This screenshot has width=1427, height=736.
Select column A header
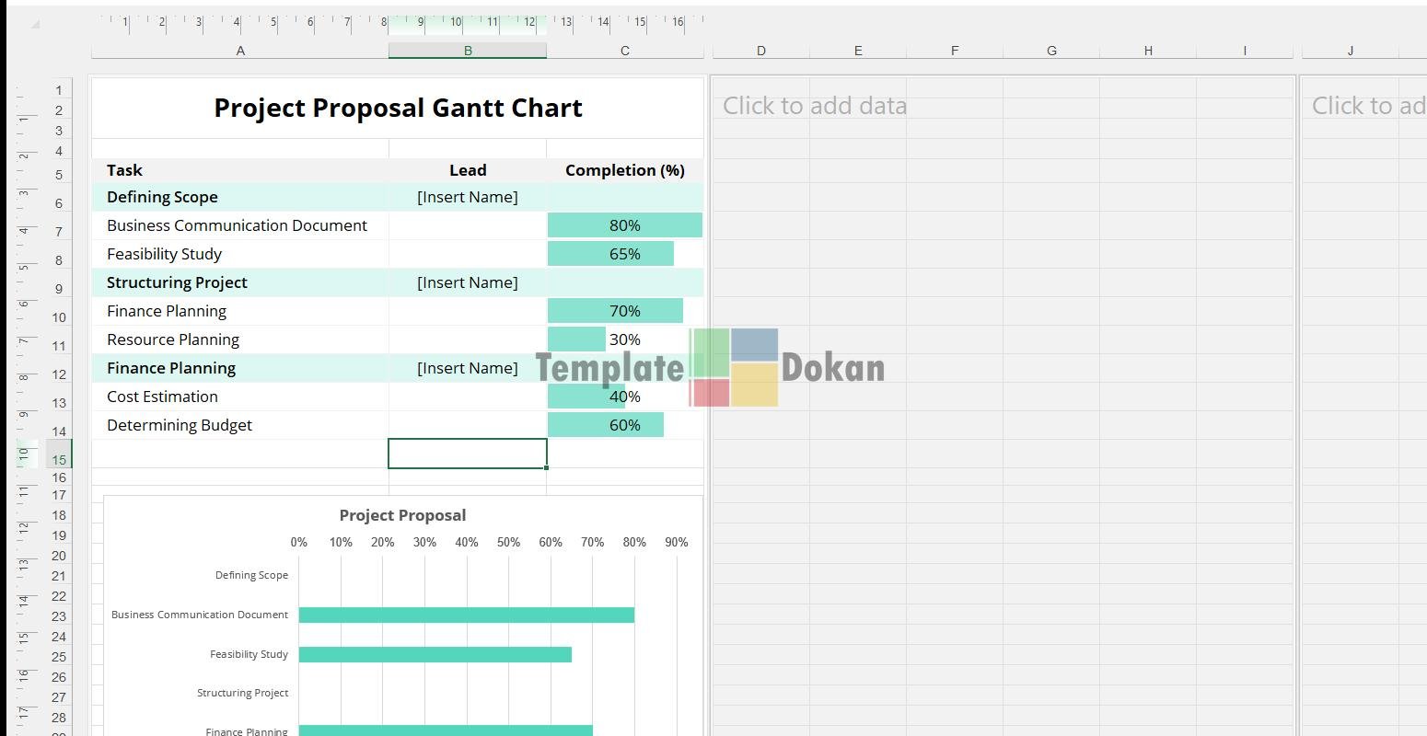(x=240, y=51)
